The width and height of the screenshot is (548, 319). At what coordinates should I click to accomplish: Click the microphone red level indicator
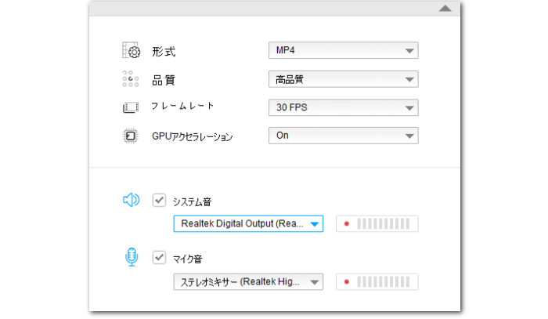coord(346,282)
